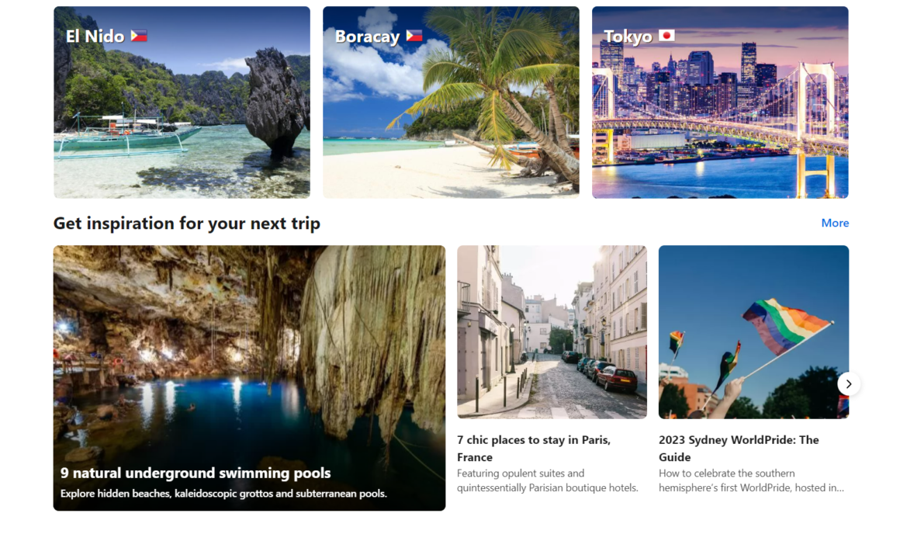Click the Parisian boutique hotels description text
The height and width of the screenshot is (548, 900).
(548, 480)
